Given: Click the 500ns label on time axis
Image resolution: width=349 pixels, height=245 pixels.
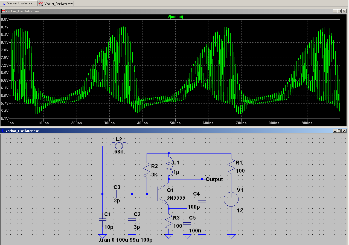Looking at the screenshot, I should (x=175, y=123).
